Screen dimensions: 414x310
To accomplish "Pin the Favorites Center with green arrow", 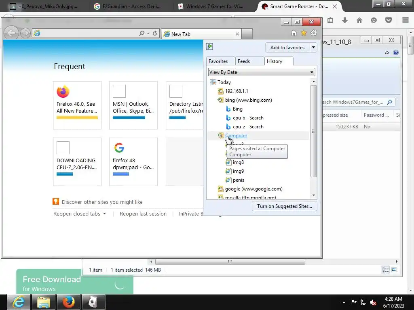I will 210,47.
